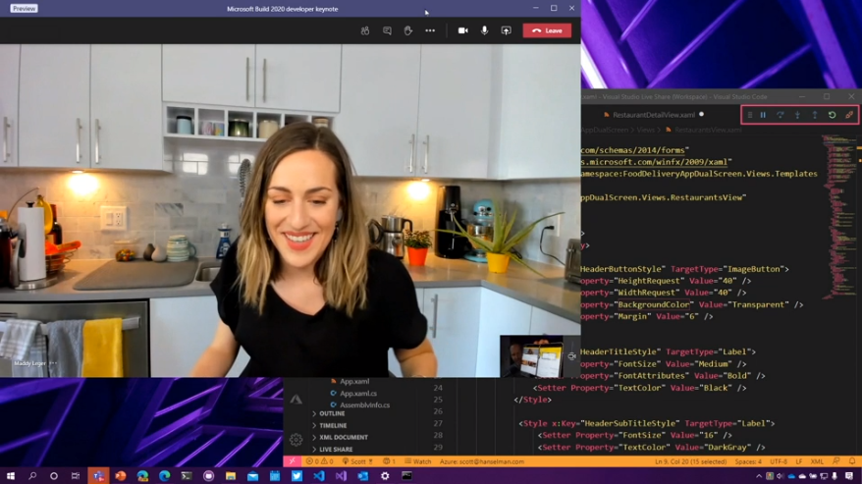Image resolution: width=862 pixels, height=484 pixels.
Task: Open Visual Studio Code from taskbar
Action: [x=319, y=476]
